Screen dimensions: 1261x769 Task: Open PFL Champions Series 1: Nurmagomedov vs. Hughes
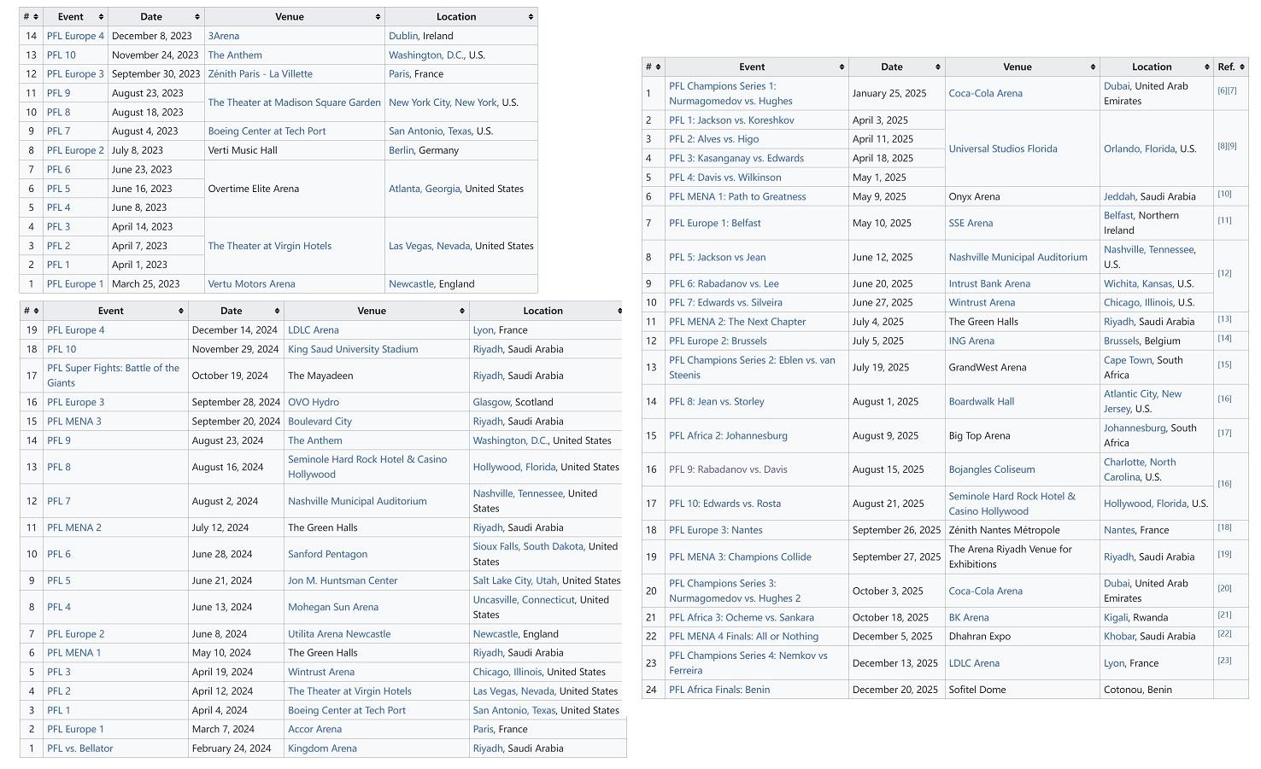click(730, 94)
